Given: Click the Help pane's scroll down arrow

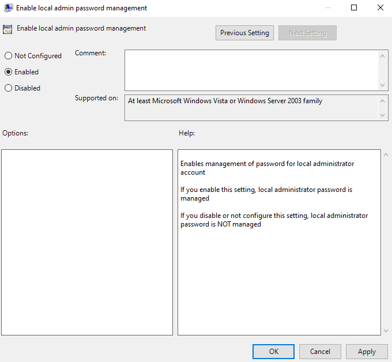Looking at the screenshot, I should tap(386, 331).
